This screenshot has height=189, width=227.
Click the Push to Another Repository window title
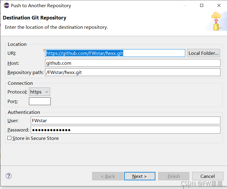point(41,5)
